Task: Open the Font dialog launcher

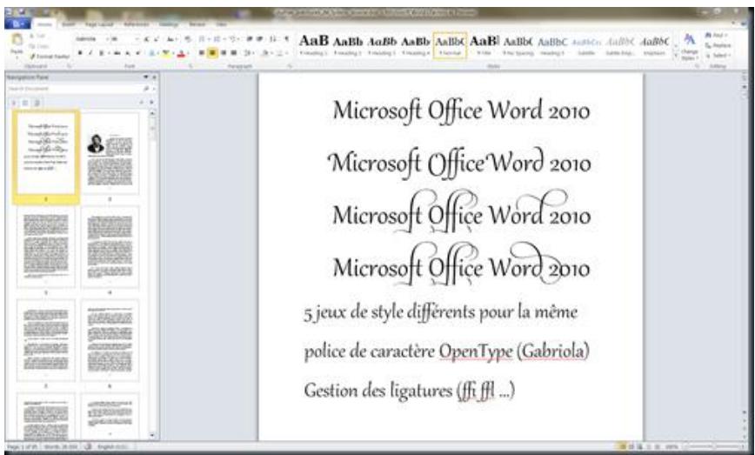Action: [x=190, y=66]
